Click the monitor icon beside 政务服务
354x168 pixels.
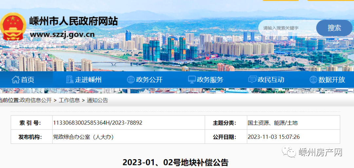(192, 79)
